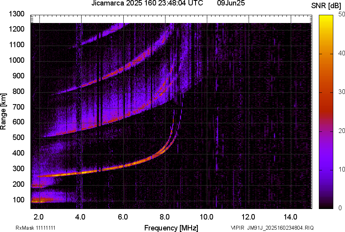Click the frequency tick label '6.0'
The height and width of the screenshot is (232, 345).
(123, 217)
